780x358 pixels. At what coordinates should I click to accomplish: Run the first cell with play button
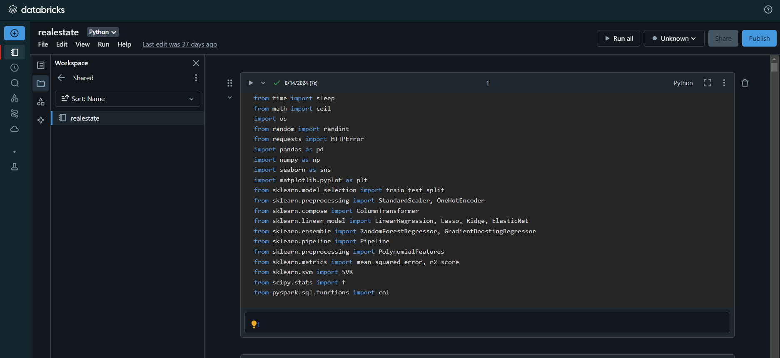pos(251,83)
